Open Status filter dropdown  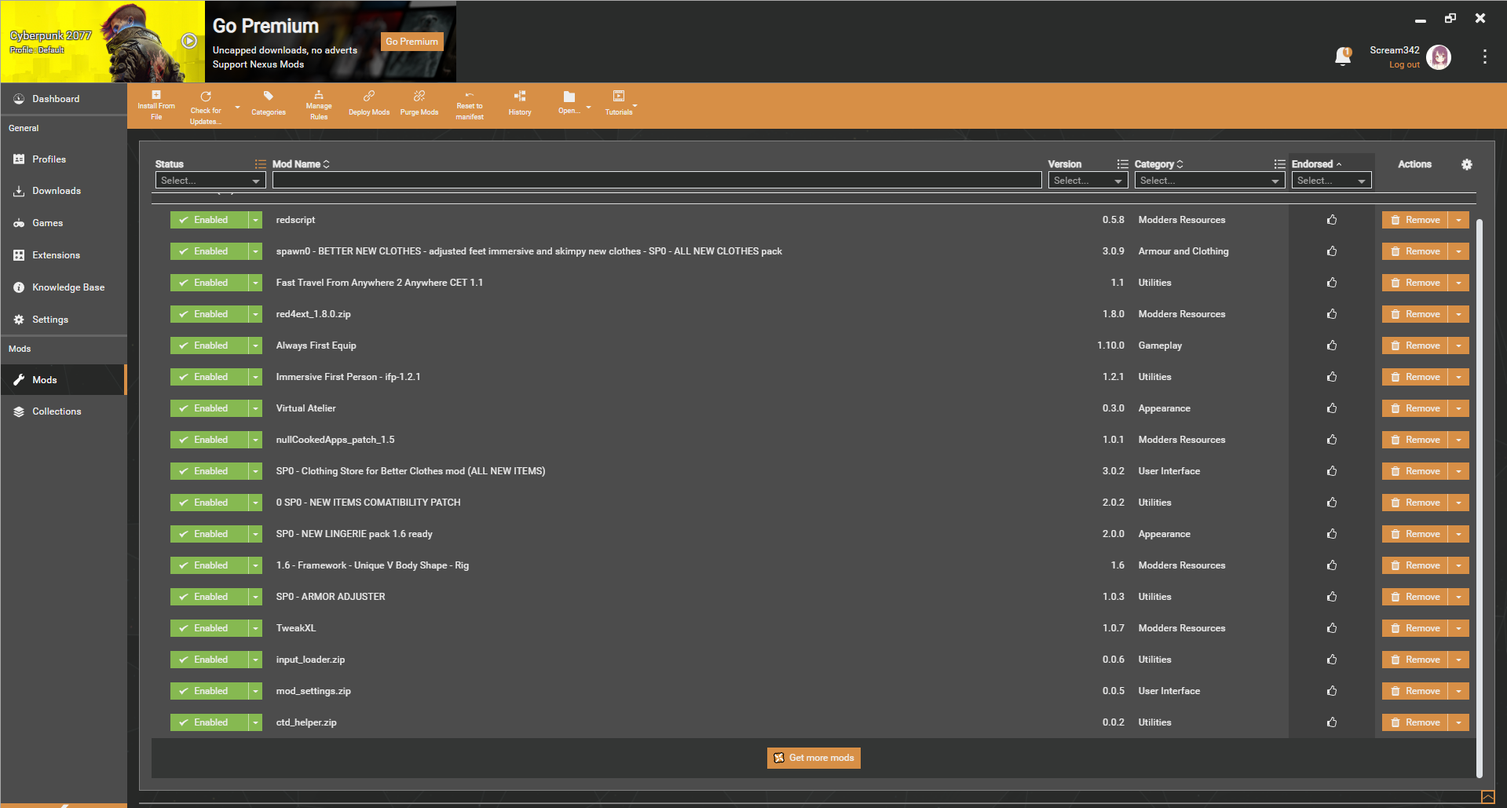(210, 181)
